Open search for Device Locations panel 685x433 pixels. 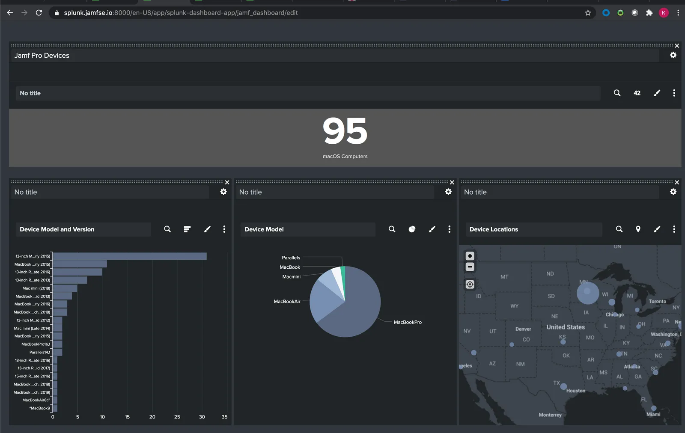tap(619, 229)
